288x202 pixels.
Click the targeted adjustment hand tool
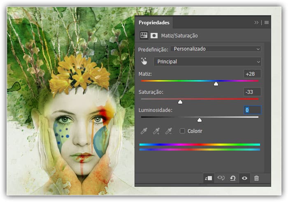pyautogui.click(x=144, y=61)
